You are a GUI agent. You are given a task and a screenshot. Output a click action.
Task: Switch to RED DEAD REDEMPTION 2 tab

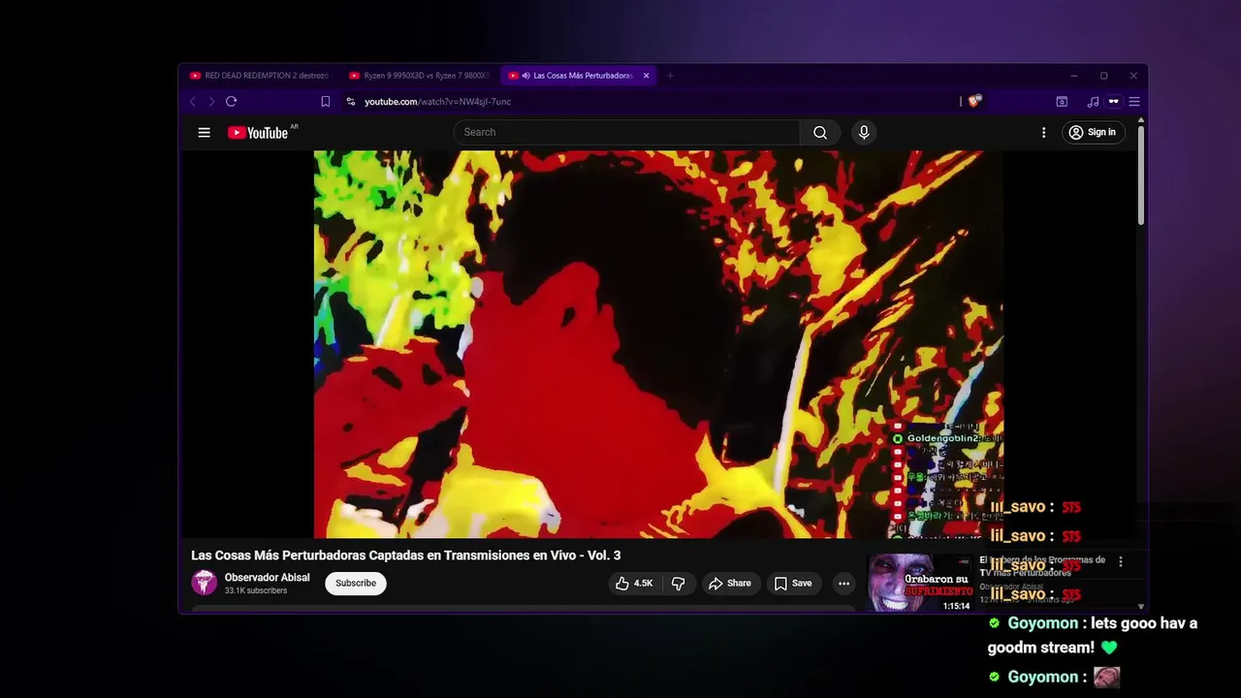tap(260, 76)
